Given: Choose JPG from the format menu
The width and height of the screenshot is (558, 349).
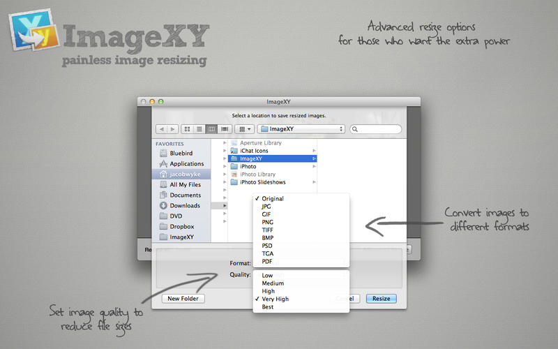Looking at the screenshot, I should [266, 207].
